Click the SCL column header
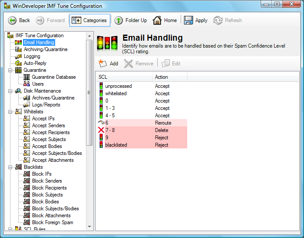The width and height of the screenshot is (304, 238). tap(124, 77)
